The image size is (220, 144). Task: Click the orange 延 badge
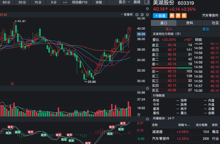click(x=184, y=15)
